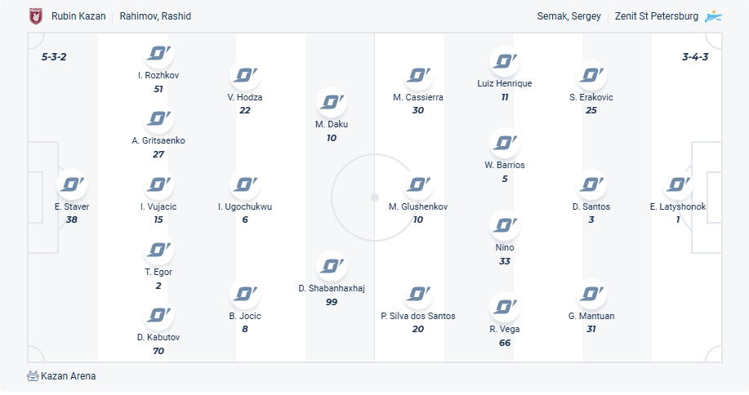Viewport: 749px width, 395px height.
Task: Select E. Latyshonok's player icon
Action: [x=678, y=185]
